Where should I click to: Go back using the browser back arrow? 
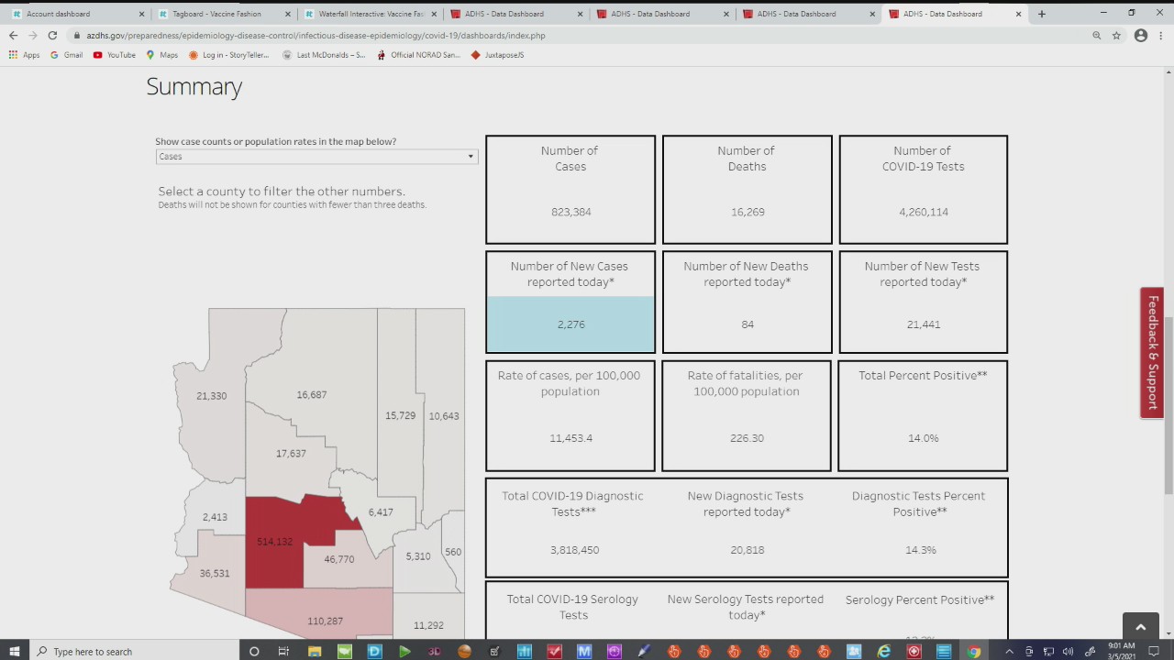(13, 35)
